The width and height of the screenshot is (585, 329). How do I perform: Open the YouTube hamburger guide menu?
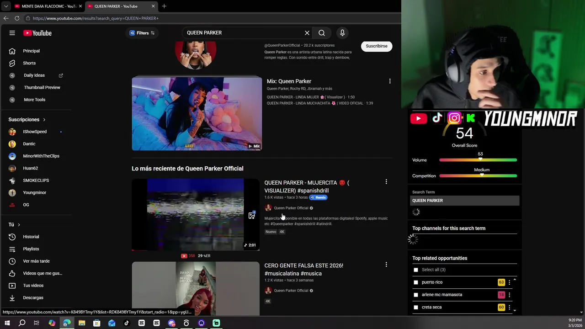click(x=12, y=33)
